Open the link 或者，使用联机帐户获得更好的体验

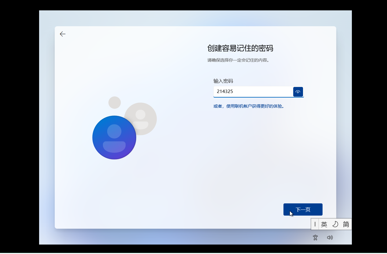pos(249,106)
